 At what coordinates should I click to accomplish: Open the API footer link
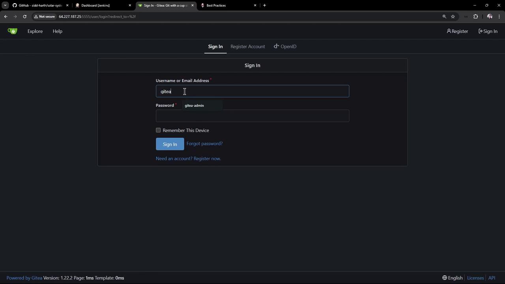492,278
